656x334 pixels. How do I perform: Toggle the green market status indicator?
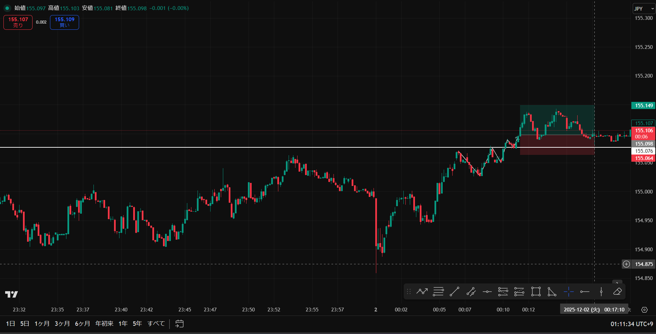coord(7,8)
